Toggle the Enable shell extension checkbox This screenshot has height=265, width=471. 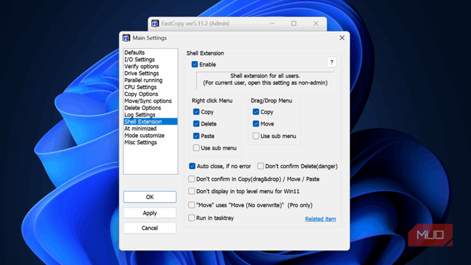pyautogui.click(x=195, y=64)
